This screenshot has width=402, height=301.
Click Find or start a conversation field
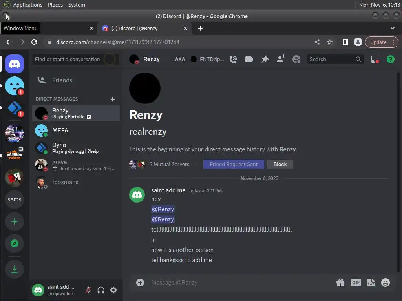[x=76, y=60]
